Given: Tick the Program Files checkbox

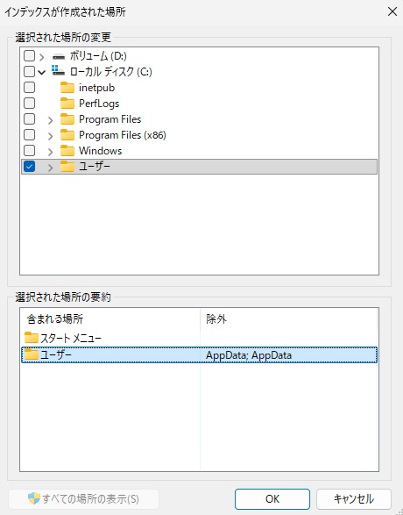Looking at the screenshot, I should pyautogui.click(x=29, y=119).
